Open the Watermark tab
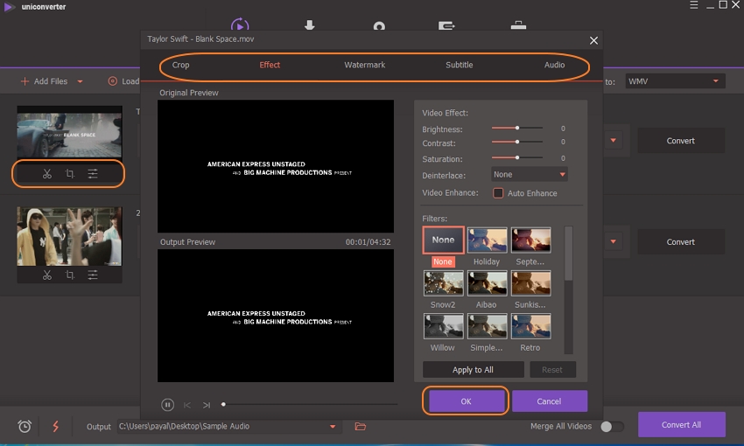The height and width of the screenshot is (446, 744). click(364, 65)
